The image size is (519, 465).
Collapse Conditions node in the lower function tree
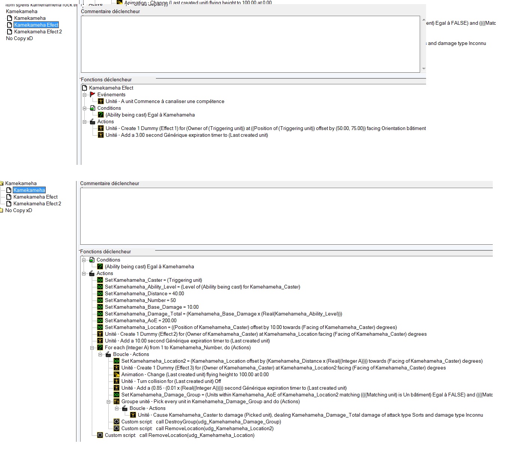[84, 260]
